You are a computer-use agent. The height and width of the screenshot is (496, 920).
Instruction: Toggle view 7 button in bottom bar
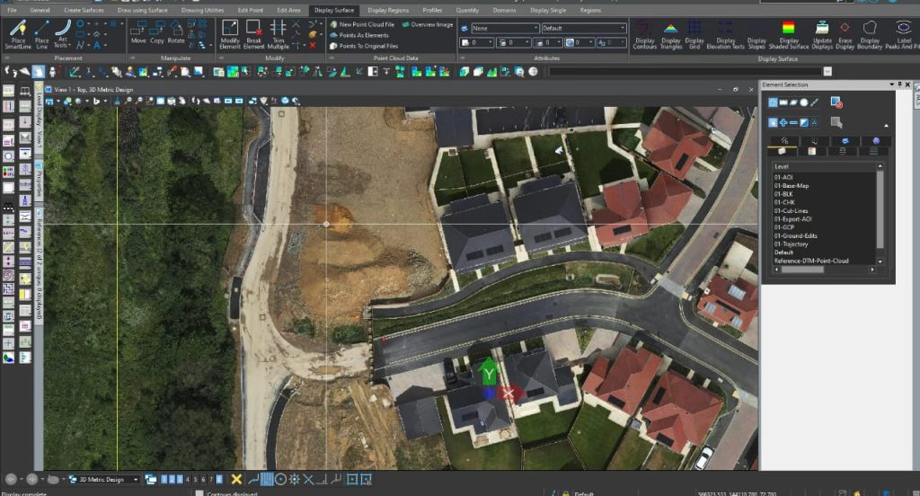(x=211, y=480)
